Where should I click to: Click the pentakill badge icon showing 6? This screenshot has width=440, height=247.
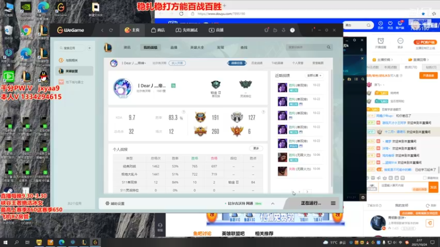click(237, 131)
